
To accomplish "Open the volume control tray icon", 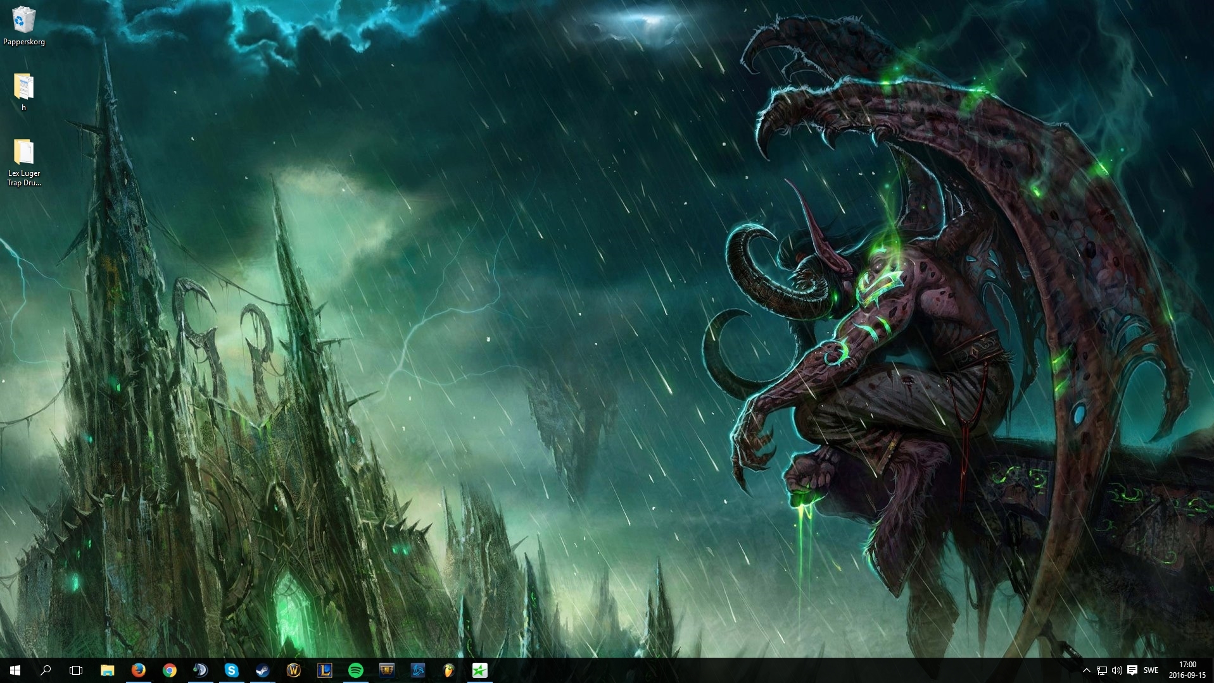I will click(x=1116, y=670).
